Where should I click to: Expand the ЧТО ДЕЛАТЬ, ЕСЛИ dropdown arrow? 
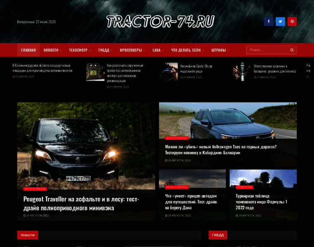(203, 51)
